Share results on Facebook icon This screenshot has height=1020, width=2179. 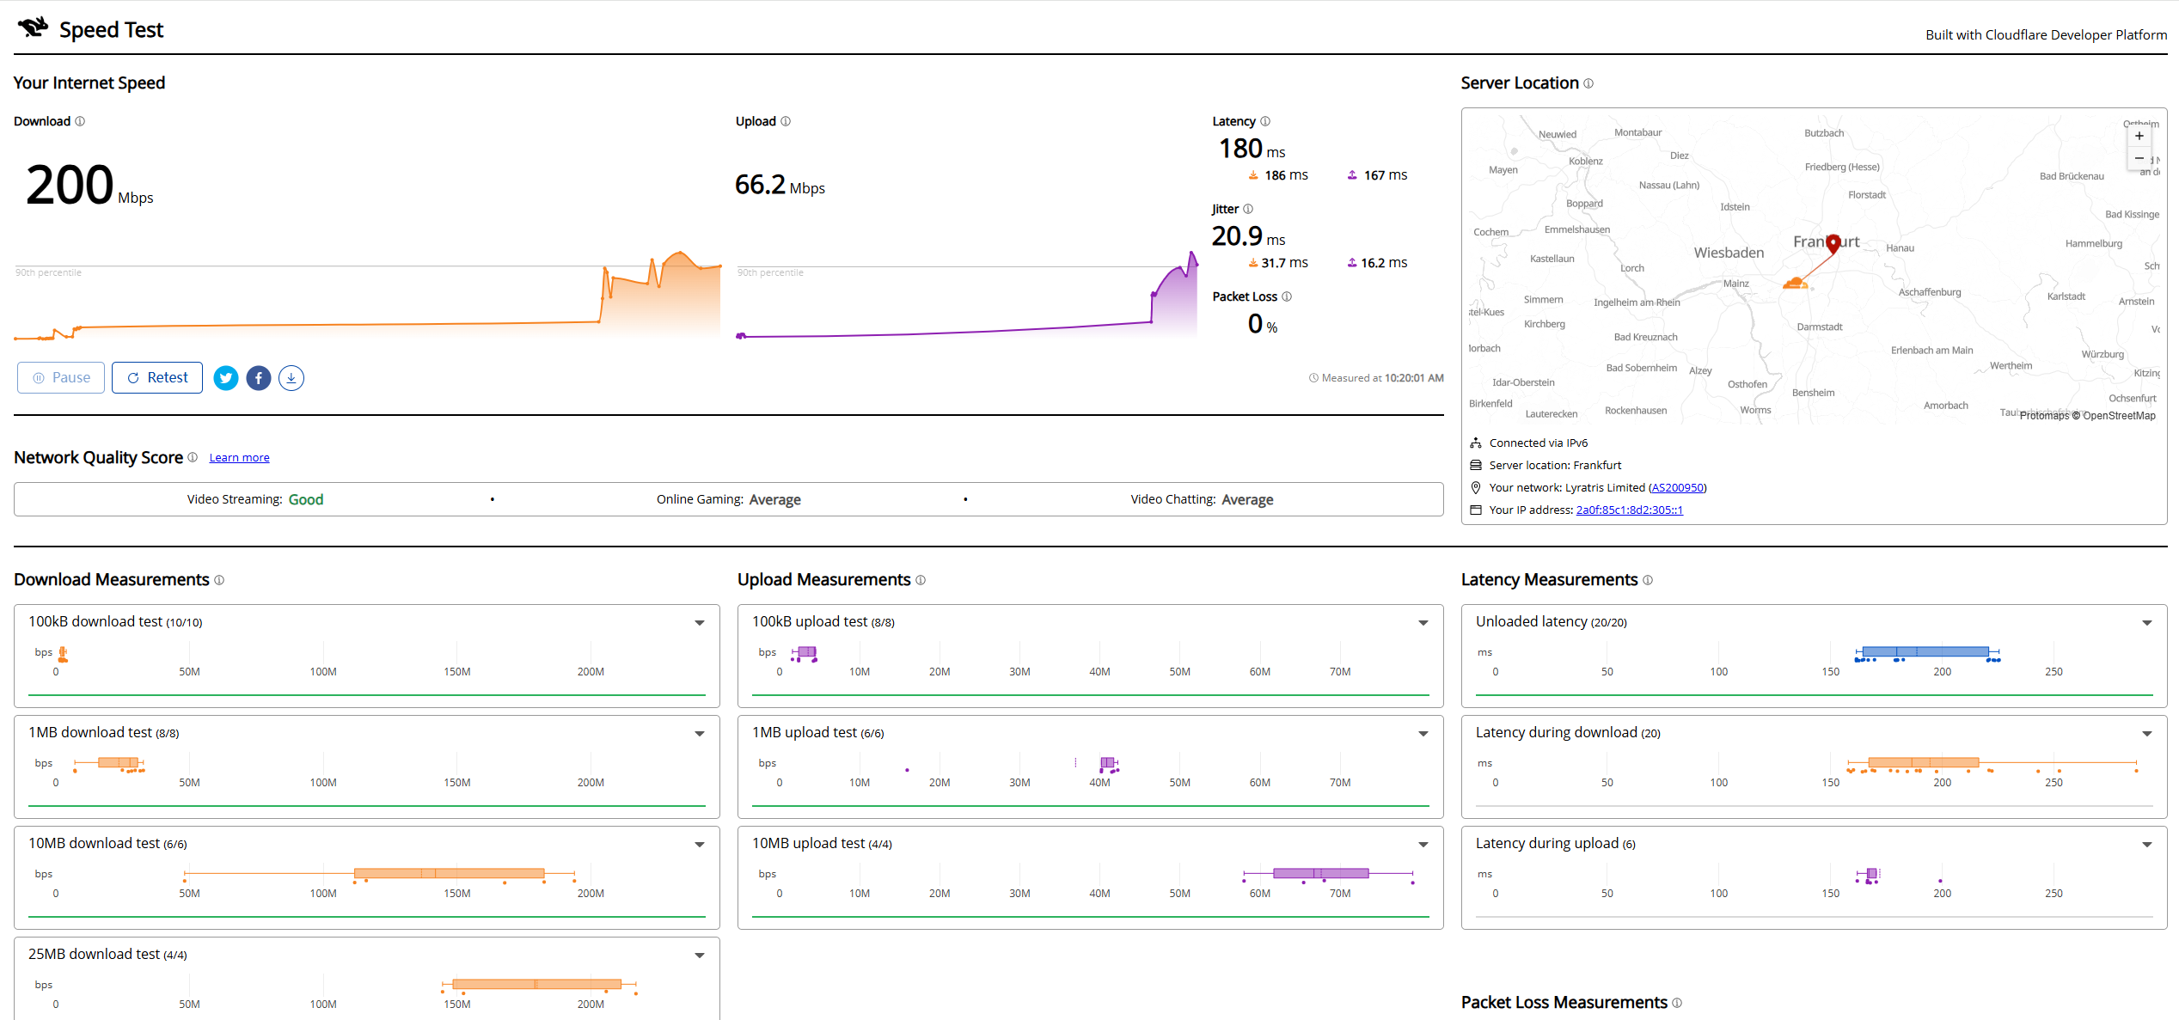point(259,378)
